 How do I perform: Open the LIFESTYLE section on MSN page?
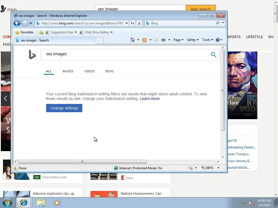click(x=254, y=37)
